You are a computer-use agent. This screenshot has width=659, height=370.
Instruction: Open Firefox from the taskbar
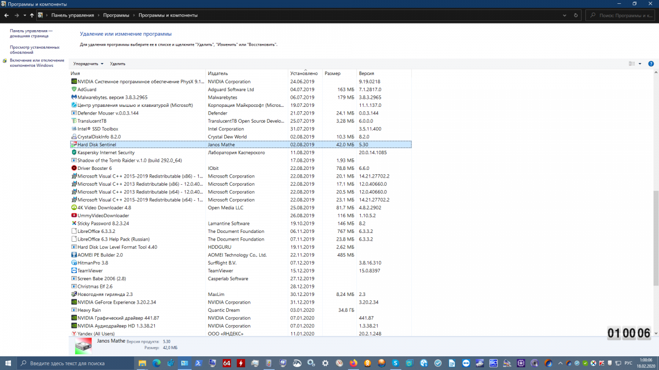point(353,363)
